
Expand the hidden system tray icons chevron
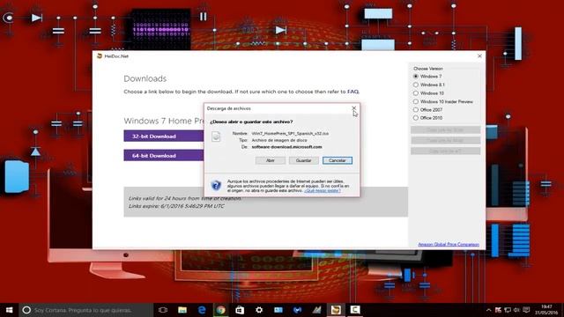pos(488,310)
